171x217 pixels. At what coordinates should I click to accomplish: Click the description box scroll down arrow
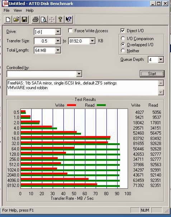point(161,92)
